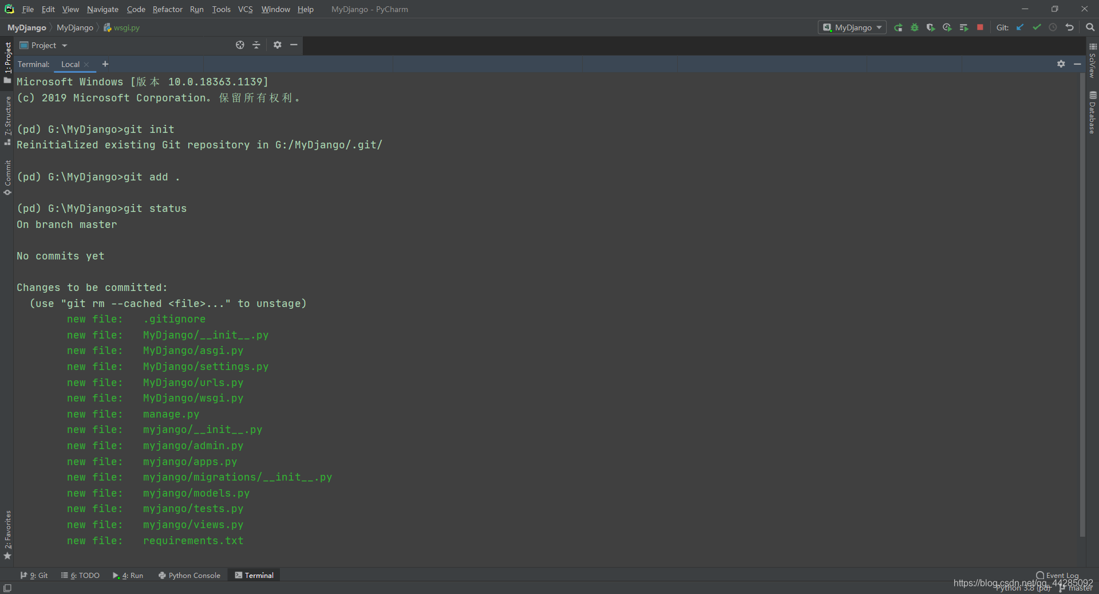This screenshot has height=594, width=1099.
Task: Open the Refactor menu
Action: tap(167, 9)
